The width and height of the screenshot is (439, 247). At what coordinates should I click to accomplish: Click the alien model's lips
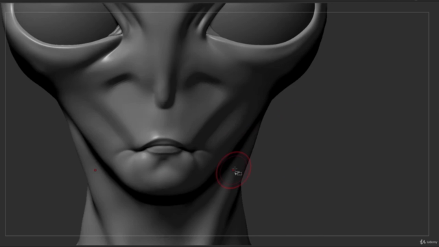(163, 147)
